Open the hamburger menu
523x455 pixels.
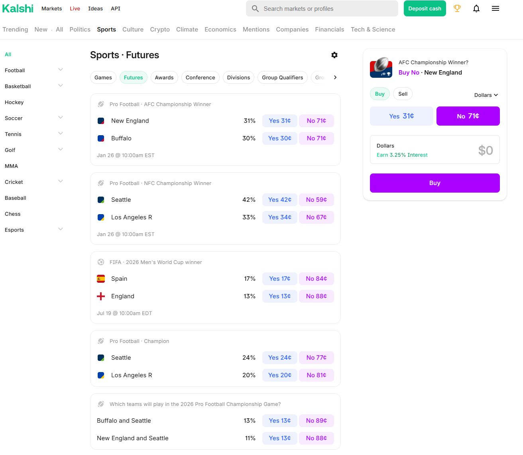(x=495, y=8)
